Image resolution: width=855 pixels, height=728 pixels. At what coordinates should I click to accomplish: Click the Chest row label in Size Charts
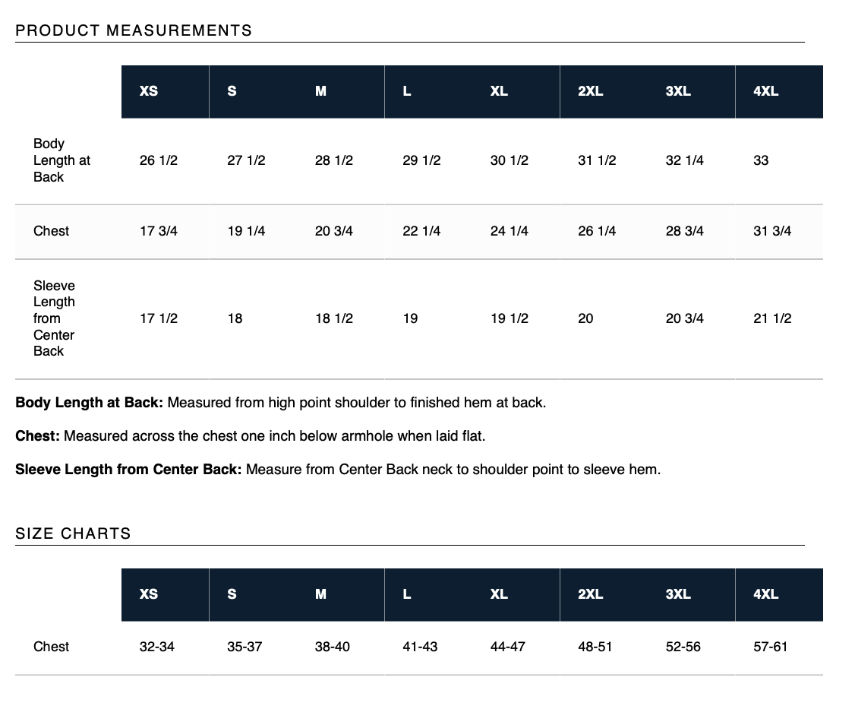click(x=52, y=647)
